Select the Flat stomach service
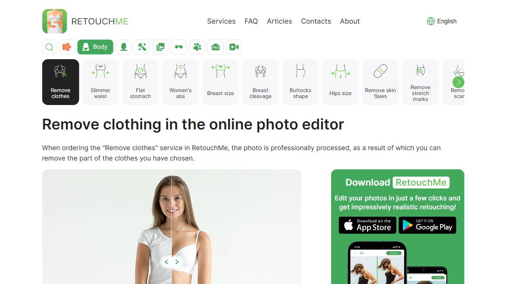The height and width of the screenshot is (284, 506). click(x=140, y=82)
